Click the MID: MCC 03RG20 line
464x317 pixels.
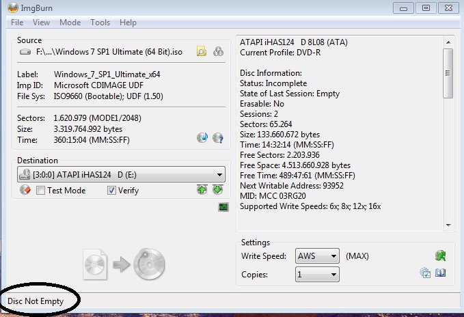click(273, 196)
